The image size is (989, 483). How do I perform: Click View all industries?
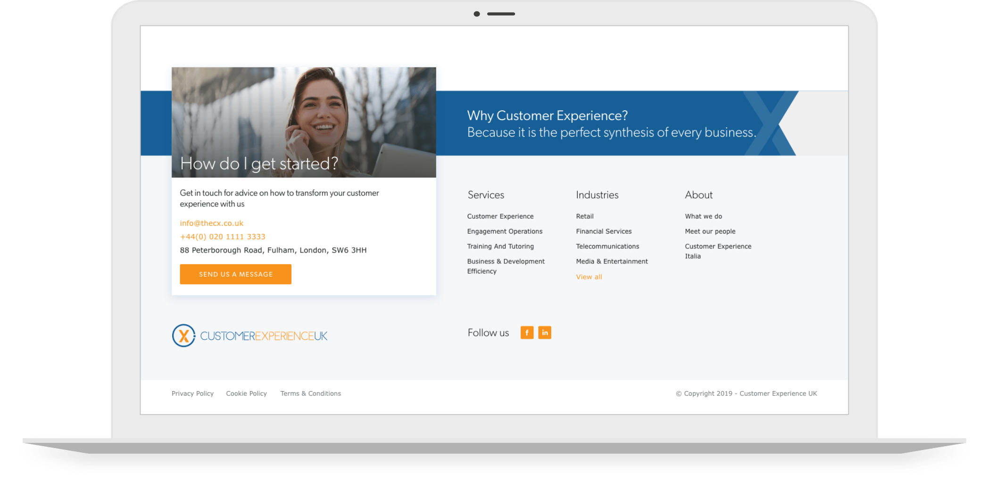point(589,277)
